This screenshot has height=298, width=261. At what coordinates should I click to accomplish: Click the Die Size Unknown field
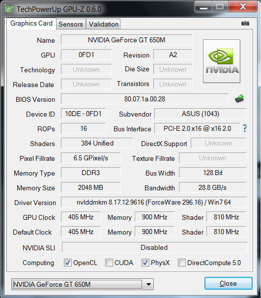pos(173,69)
